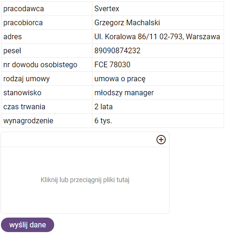
Task: Click the 'młodszy manager' position cell
Action: (x=158, y=93)
